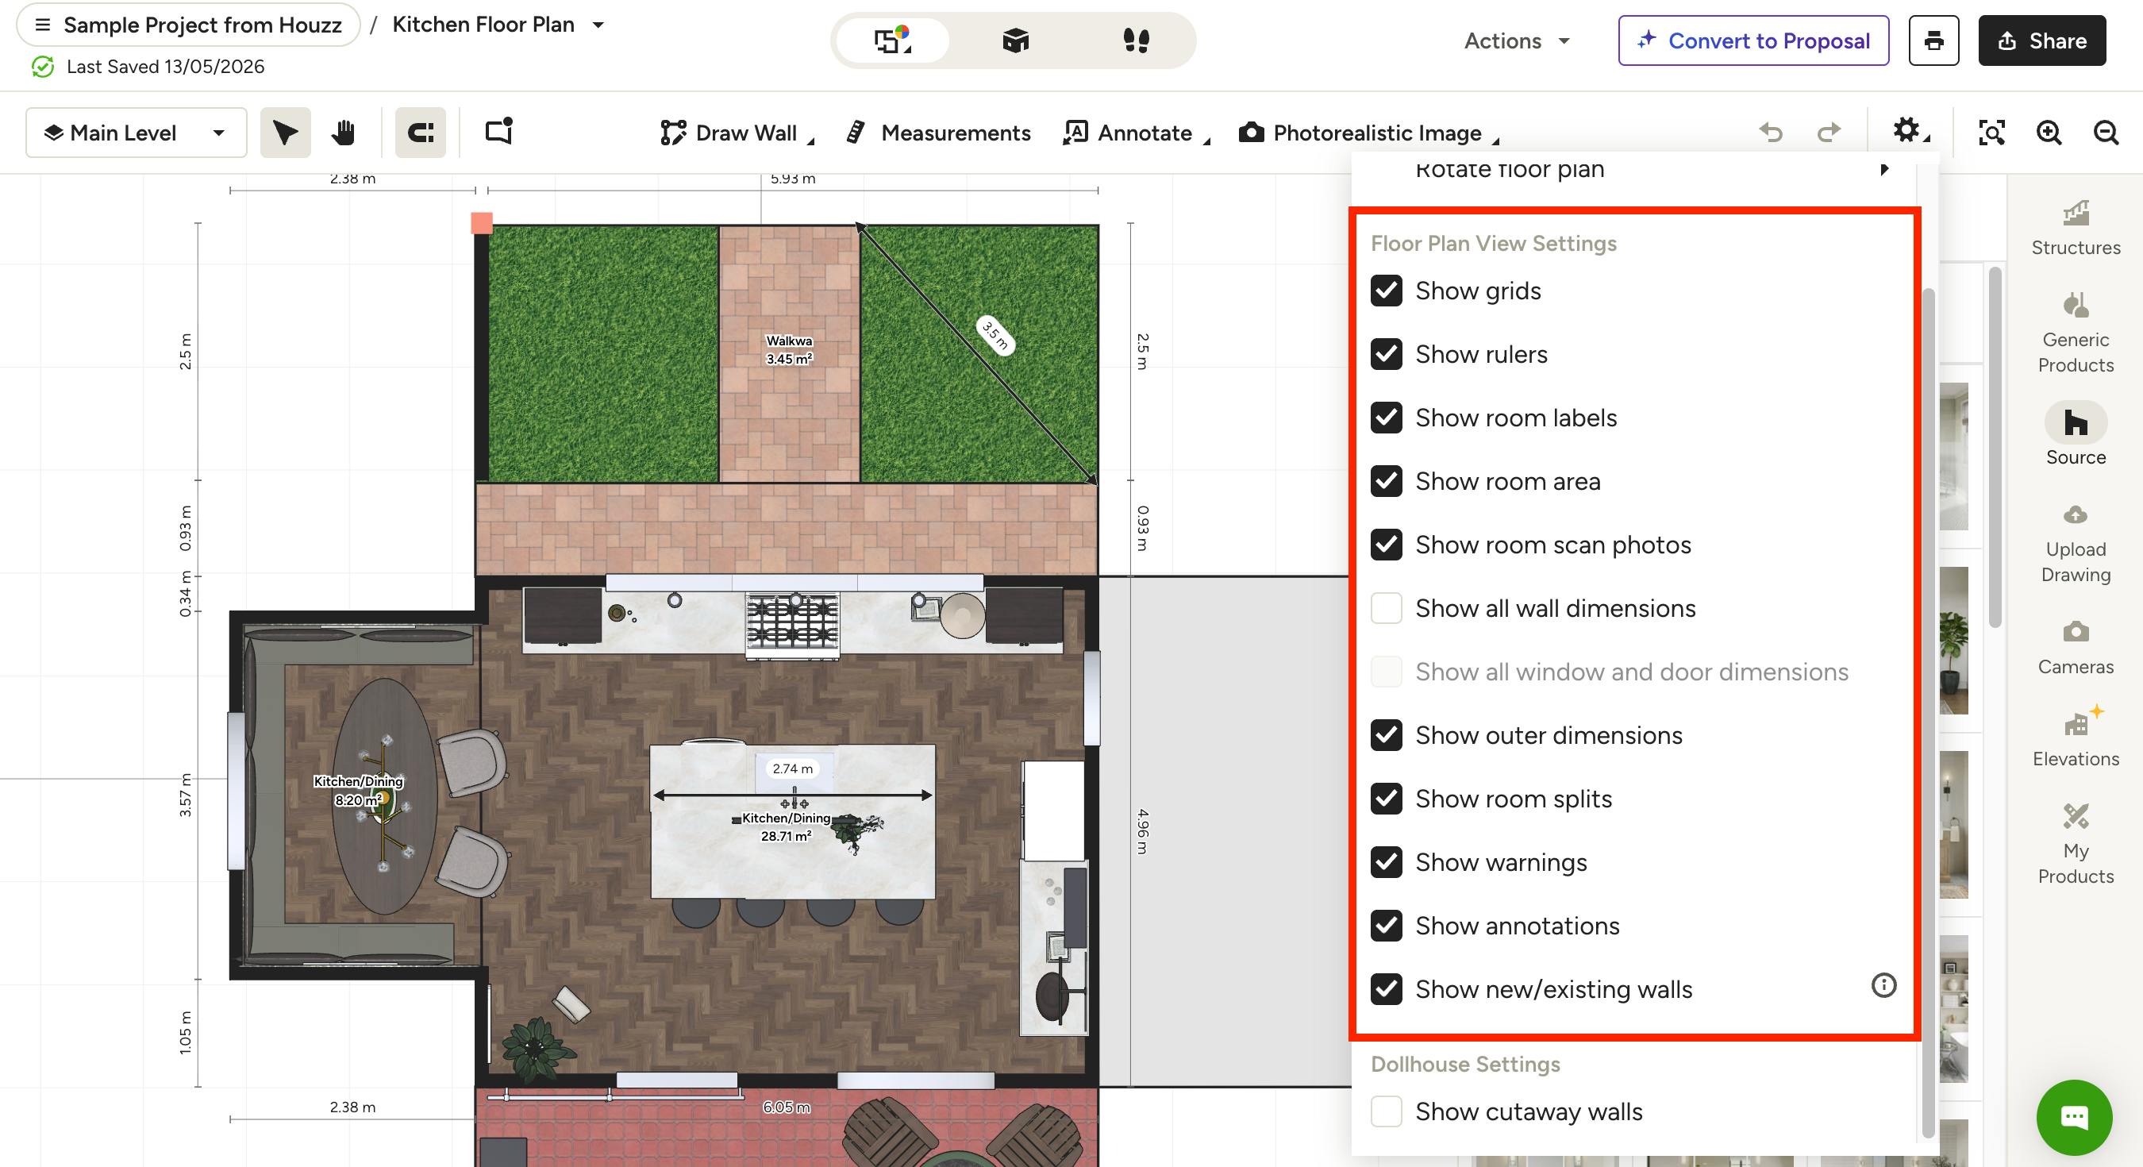Open the Actions dropdown
Viewport: 2143px width, 1167px height.
[x=1517, y=40]
